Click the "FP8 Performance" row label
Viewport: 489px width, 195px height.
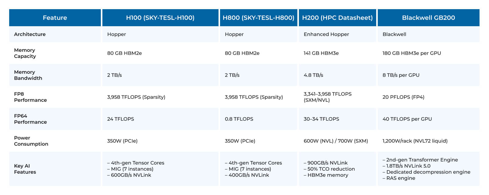pyautogui.click(x=31, y=97)
